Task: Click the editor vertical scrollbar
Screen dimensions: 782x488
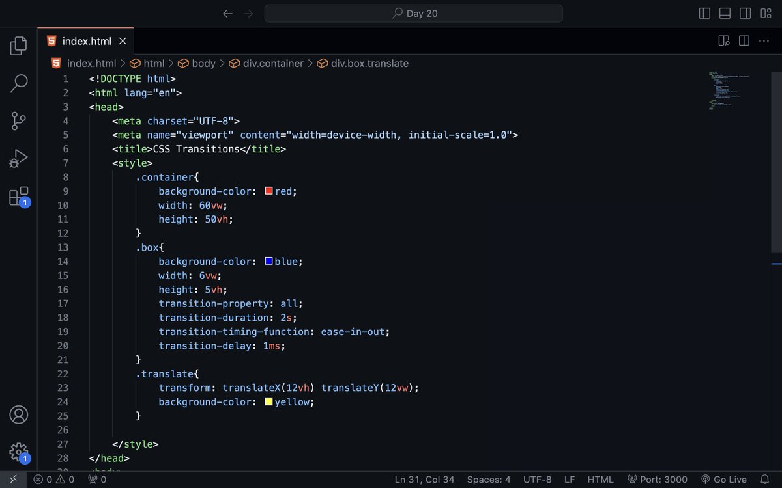Action: [x=777, y=161]
